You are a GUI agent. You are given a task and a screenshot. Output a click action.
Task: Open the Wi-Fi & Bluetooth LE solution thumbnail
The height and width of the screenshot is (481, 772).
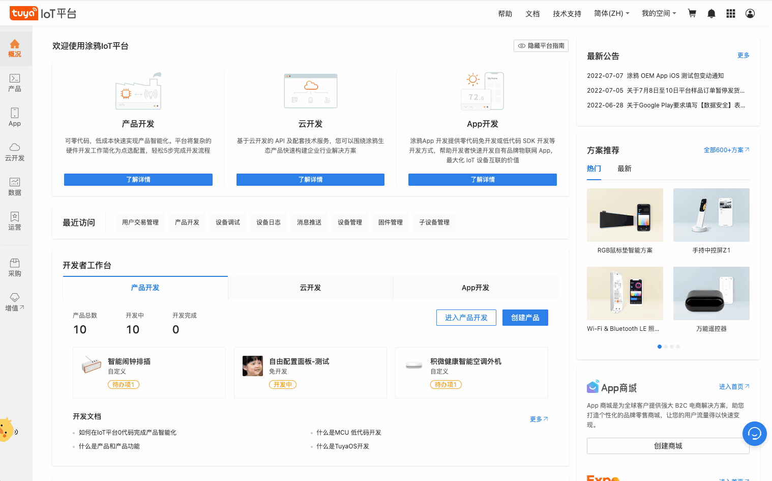(625, 293)
